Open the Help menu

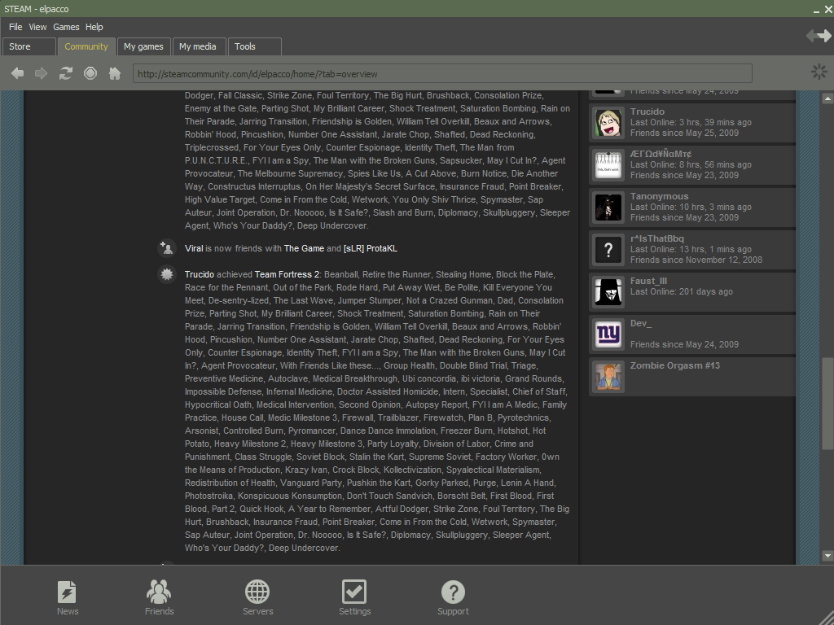pyautogui.click(x=94, y=27)
